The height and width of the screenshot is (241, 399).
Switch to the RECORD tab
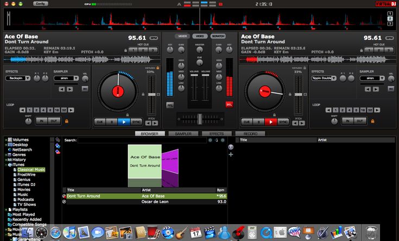pyautogui.click(x=250, y=134)
